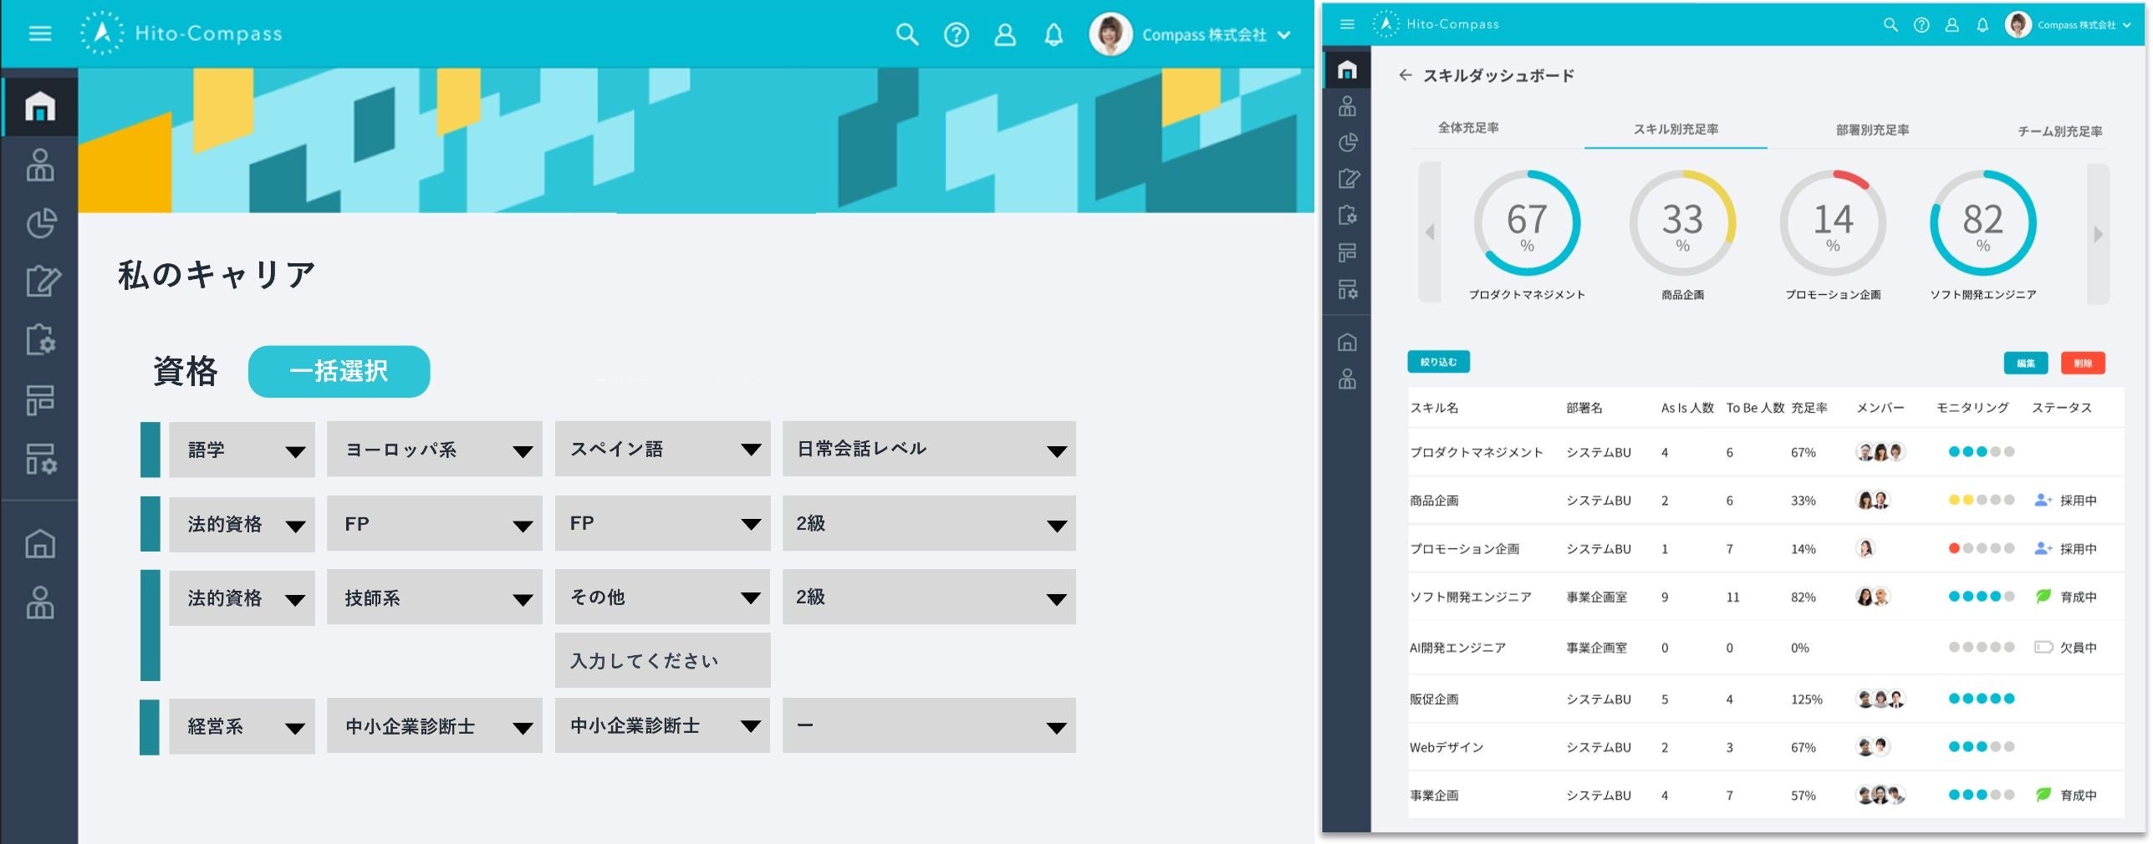Viewport: 2153px width, 844px height.
Task: Open 日常会話レベル dropdown
Action: [929, 449]
